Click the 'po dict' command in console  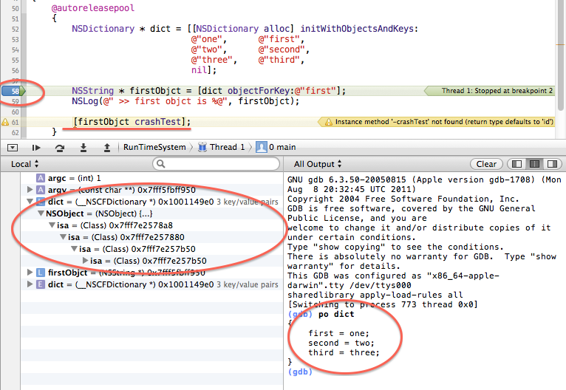point(336,314)
